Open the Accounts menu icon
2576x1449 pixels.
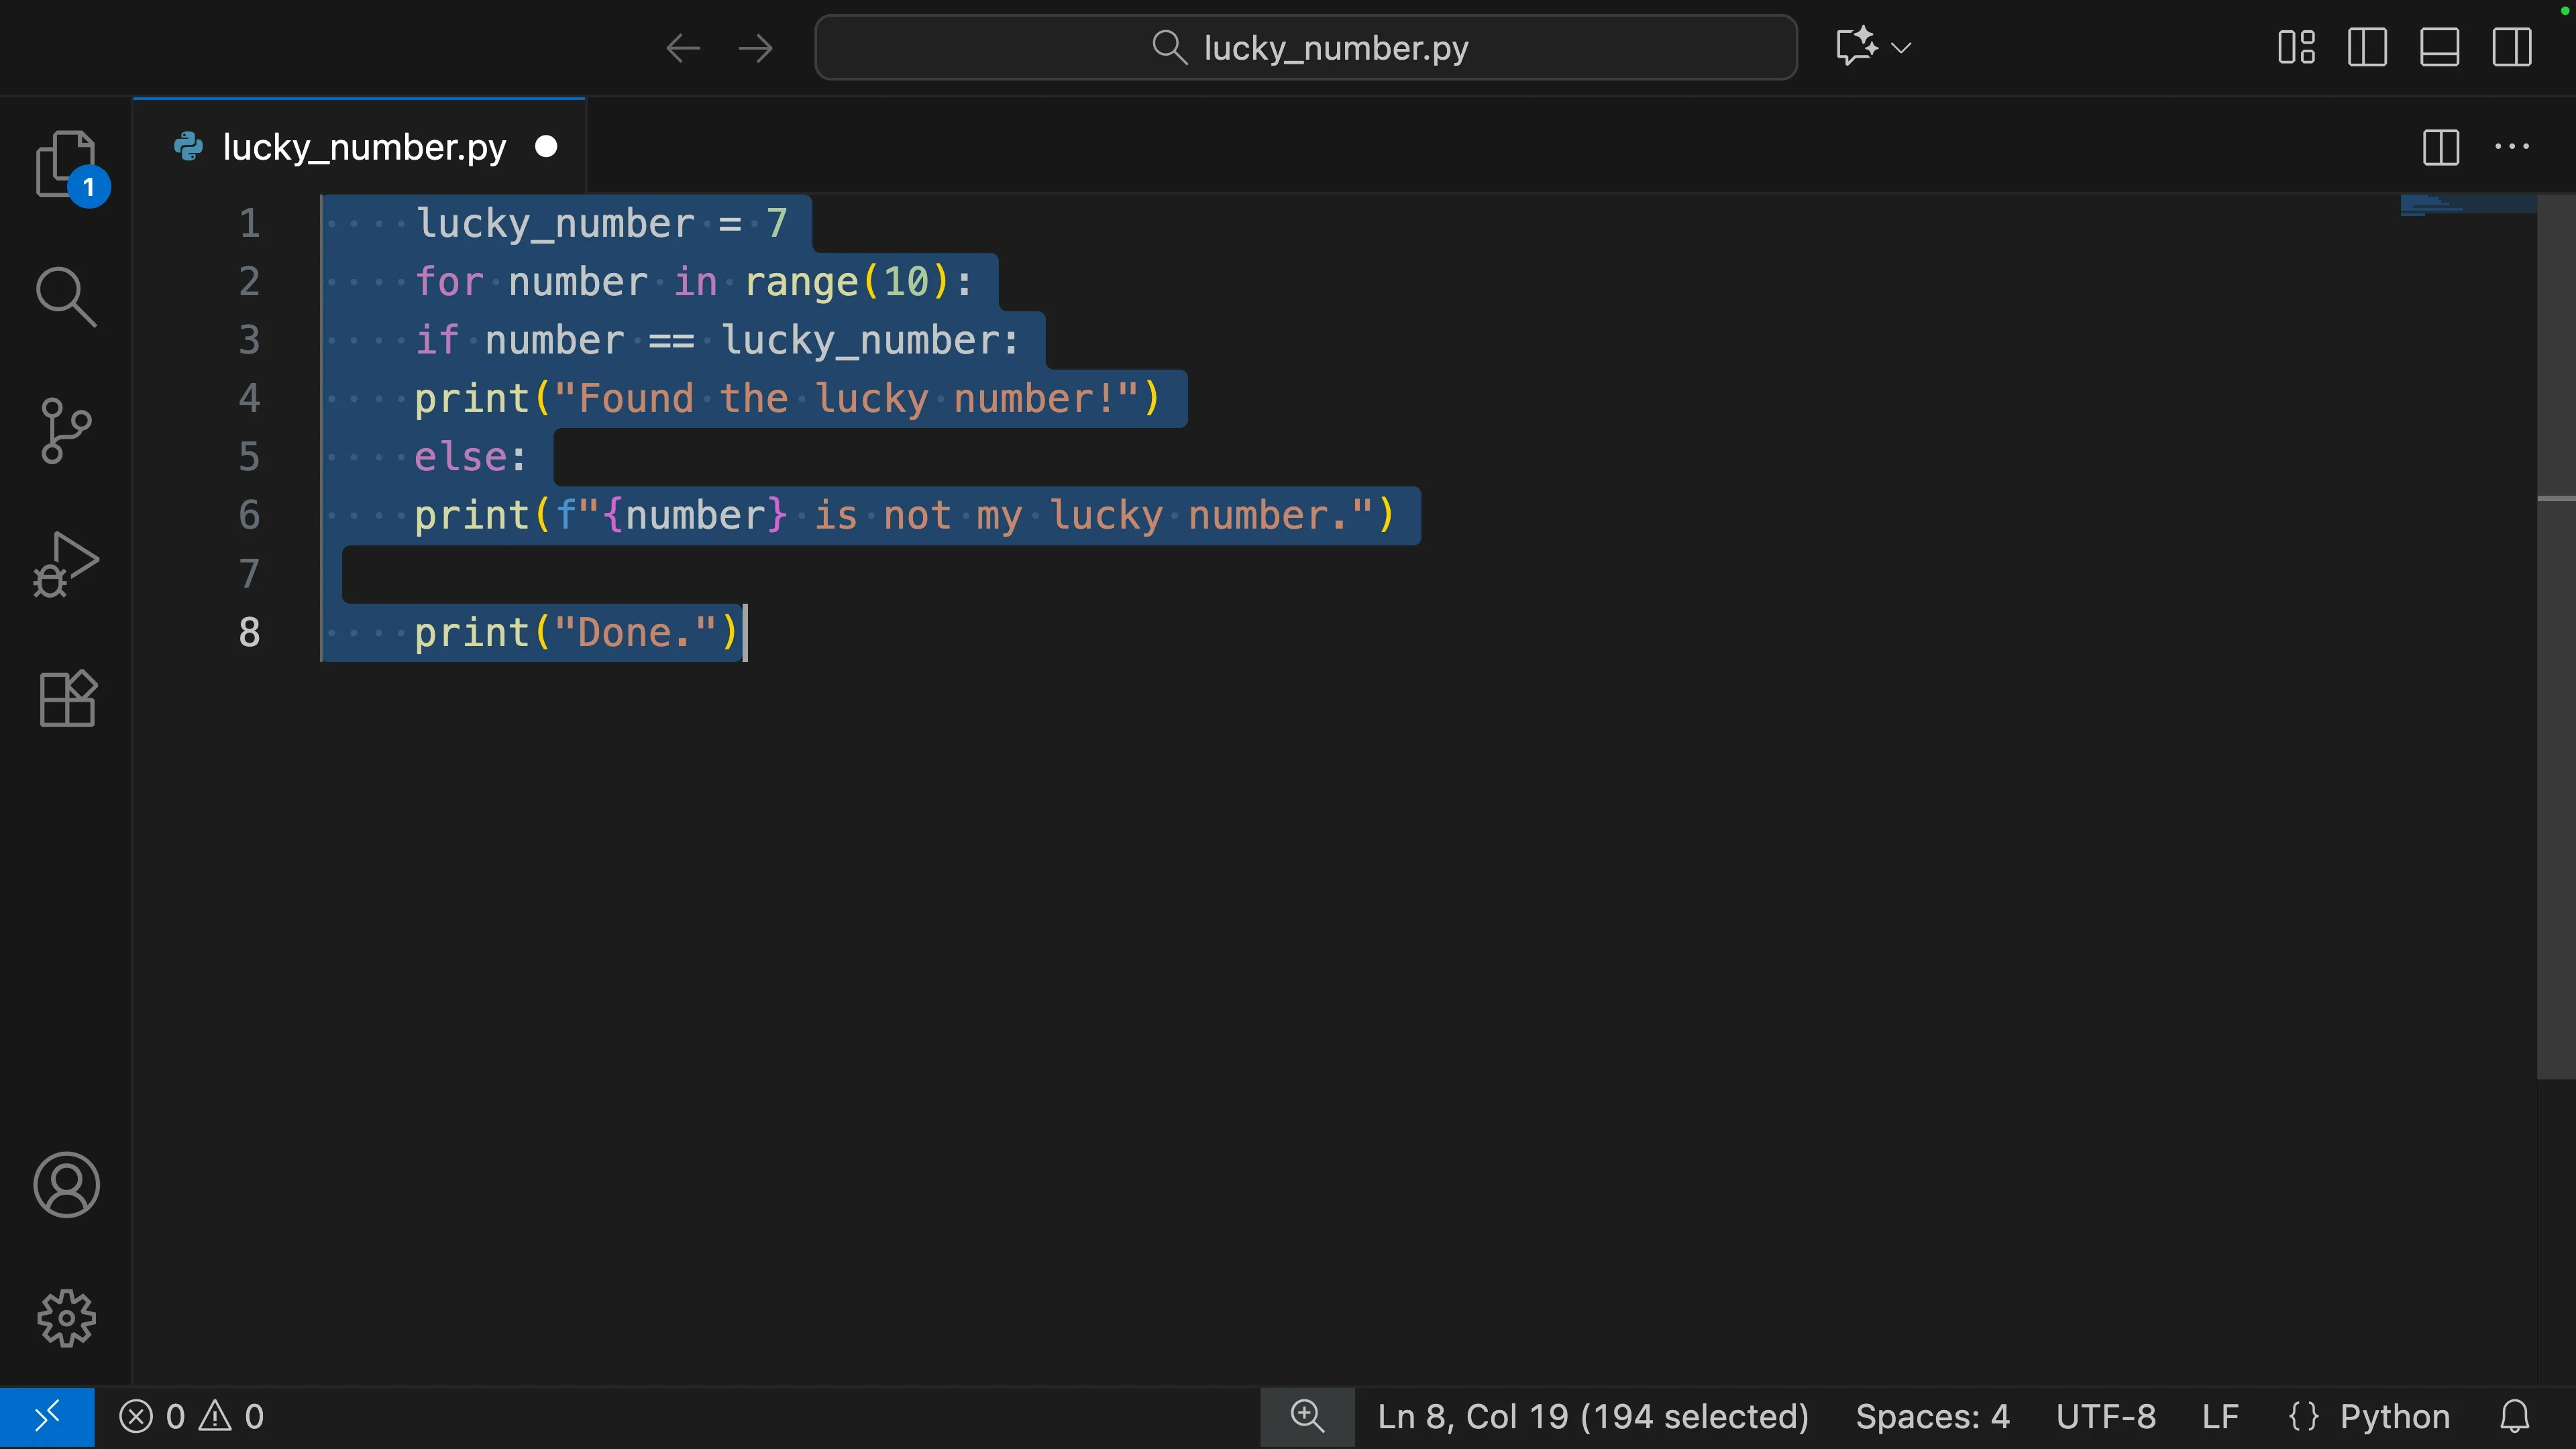[66, 1185]
